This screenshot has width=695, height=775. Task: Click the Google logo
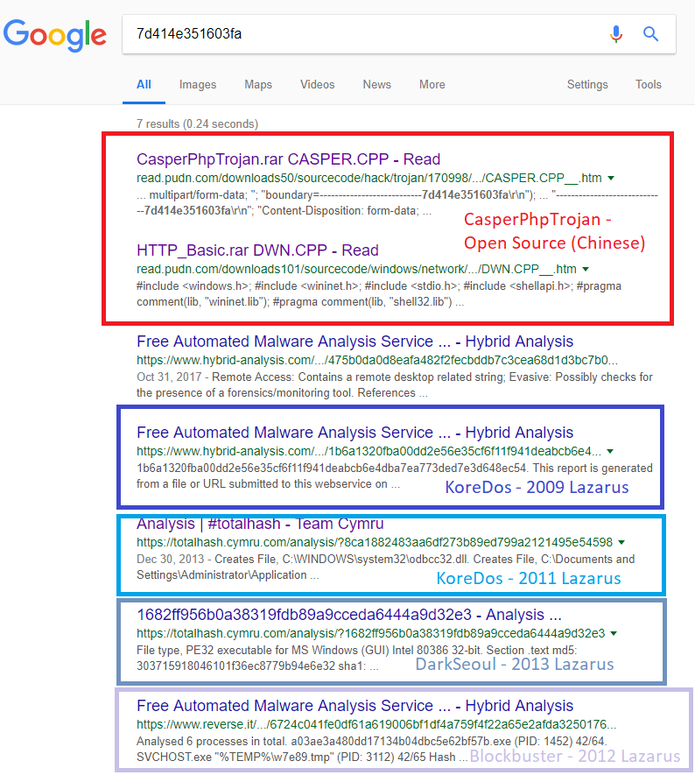click(54, 34)
